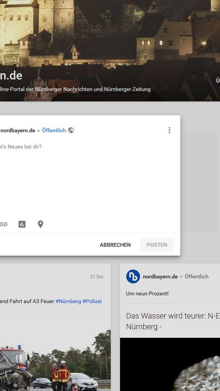Open nordbayern.de profile name in water post

point(160,276)
